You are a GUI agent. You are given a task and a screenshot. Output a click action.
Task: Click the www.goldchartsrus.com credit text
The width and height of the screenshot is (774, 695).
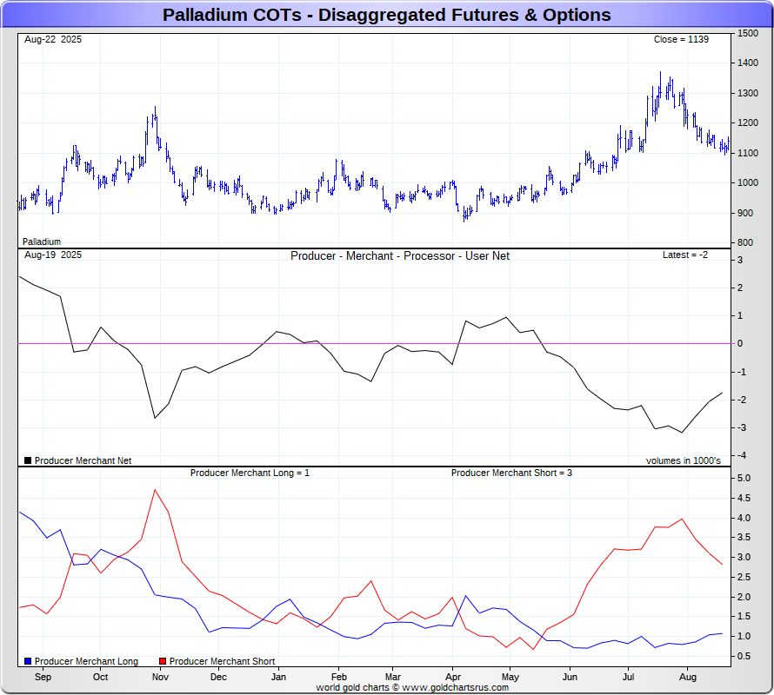[x=455, y=687]
